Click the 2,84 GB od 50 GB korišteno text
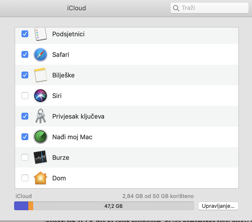 point(158,196)
